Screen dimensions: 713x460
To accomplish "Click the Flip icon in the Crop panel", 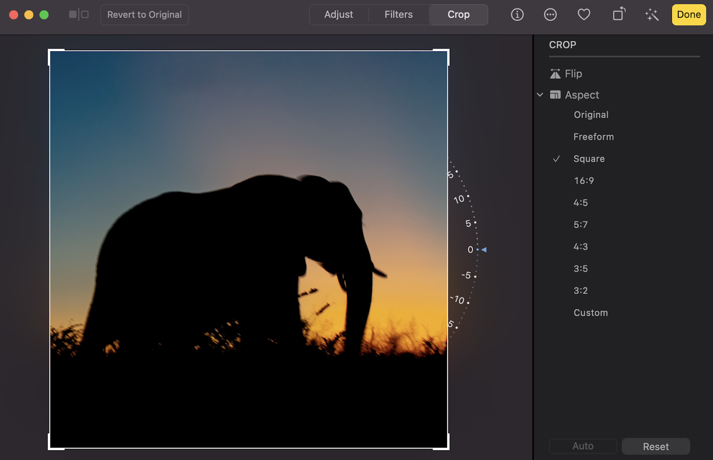I will 555,73.
